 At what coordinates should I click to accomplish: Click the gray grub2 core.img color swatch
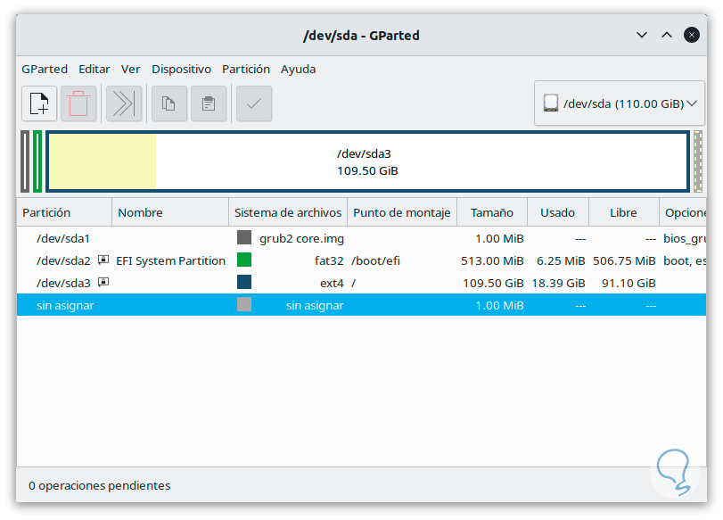click(244, 237)
